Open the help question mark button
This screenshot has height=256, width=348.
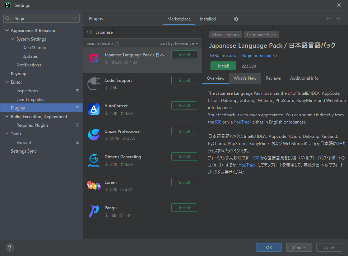coord(10,247)
